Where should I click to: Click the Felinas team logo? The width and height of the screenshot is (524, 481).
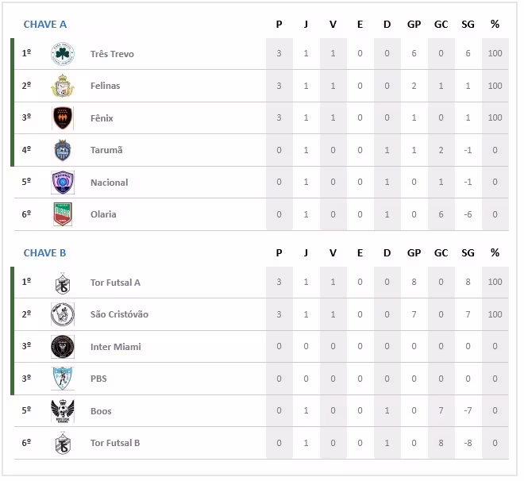click(63, 86)
